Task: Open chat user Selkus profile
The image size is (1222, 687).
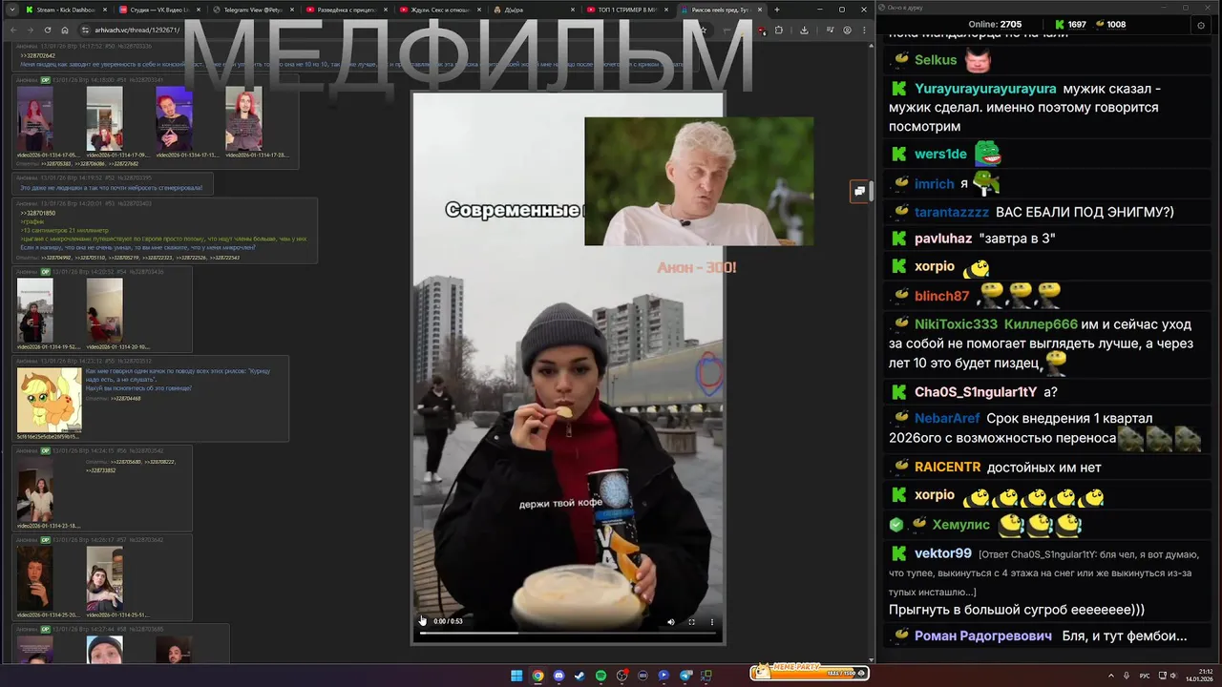Action: point(936,60)
